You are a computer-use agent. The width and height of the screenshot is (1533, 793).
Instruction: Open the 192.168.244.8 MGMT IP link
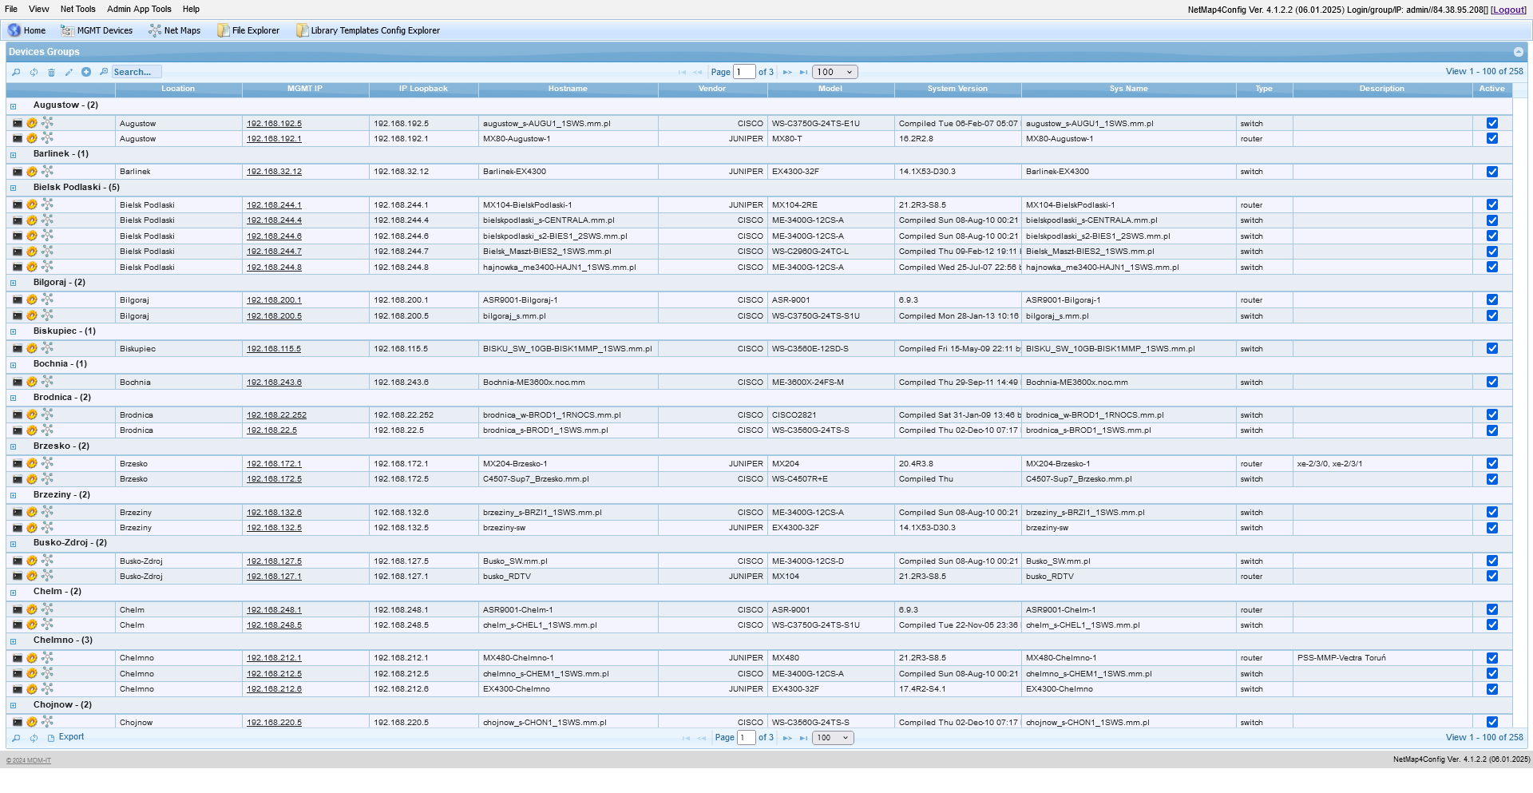coord(274,268)
